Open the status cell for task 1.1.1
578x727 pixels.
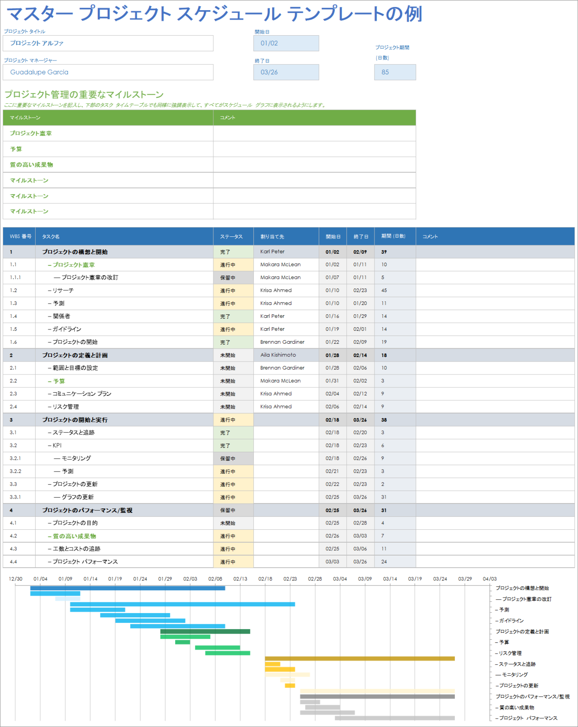pos(233,278)
